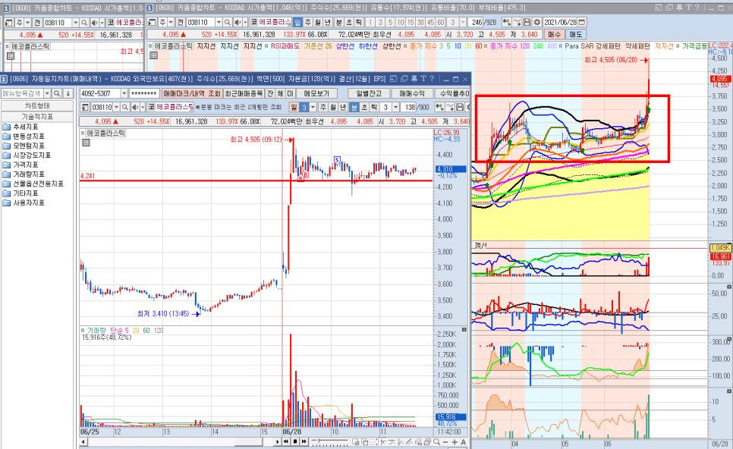Select the 기술적지표 tab

coord(37,116)
